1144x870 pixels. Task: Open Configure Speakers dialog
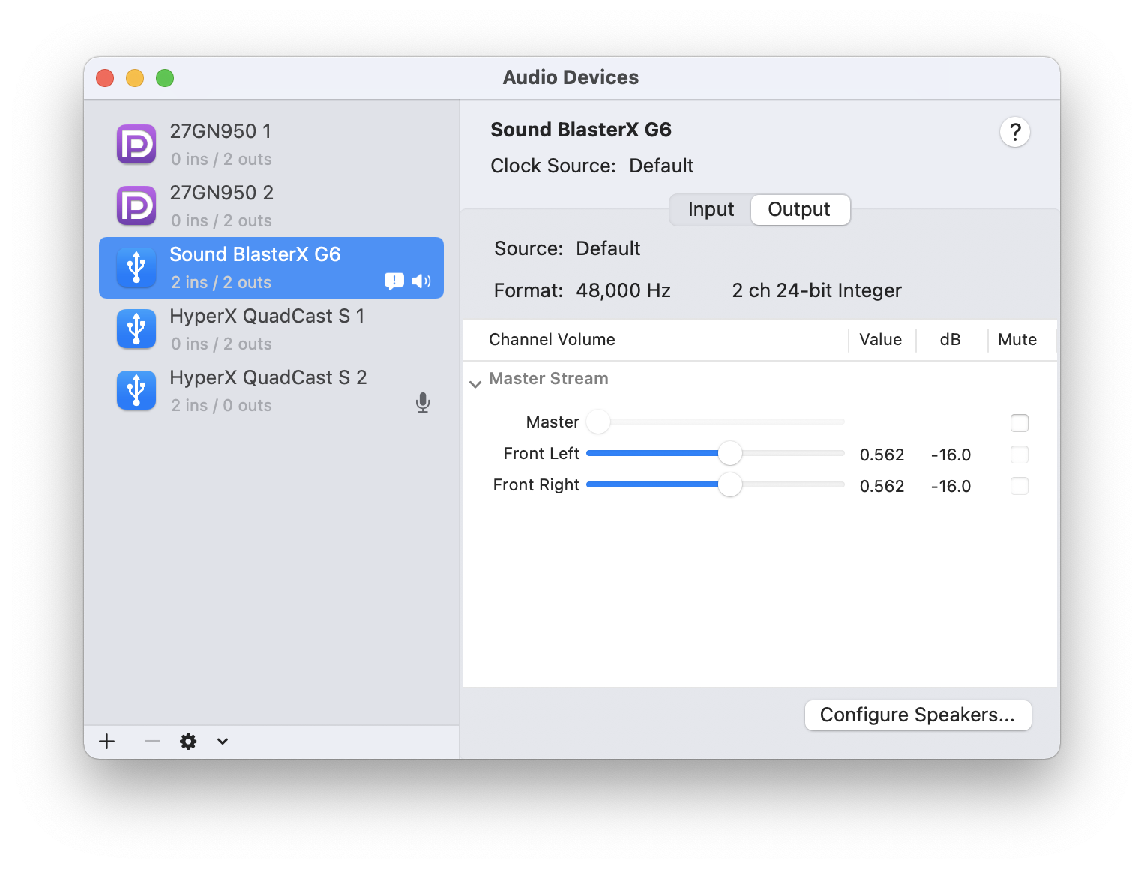(x=918, y=715)
